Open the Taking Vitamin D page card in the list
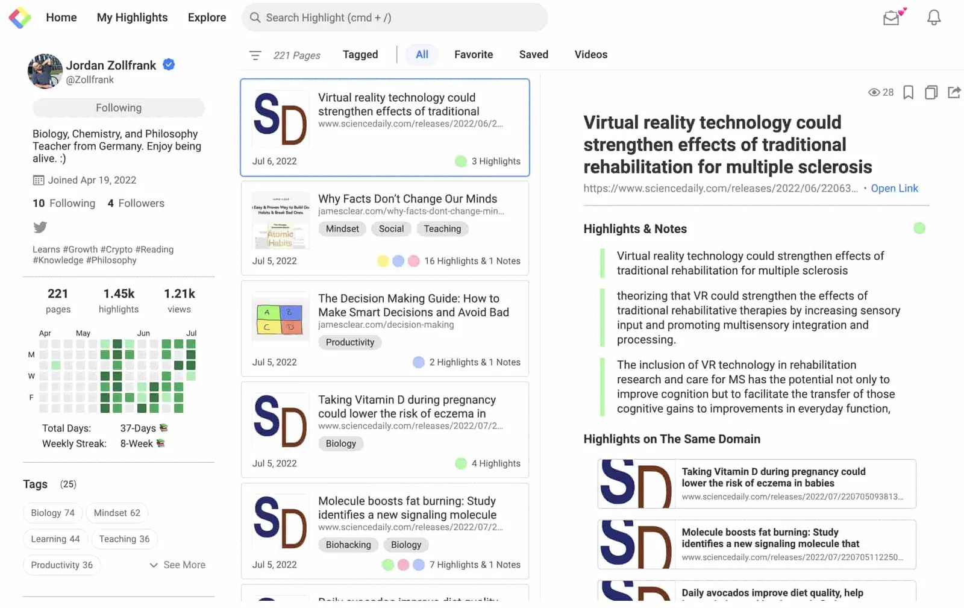964x608 pixels. (385, 430)
